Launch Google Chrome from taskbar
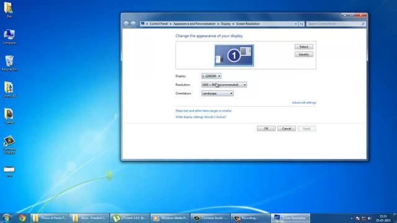The width and height of the screenshot is (397, 223). 22,218
